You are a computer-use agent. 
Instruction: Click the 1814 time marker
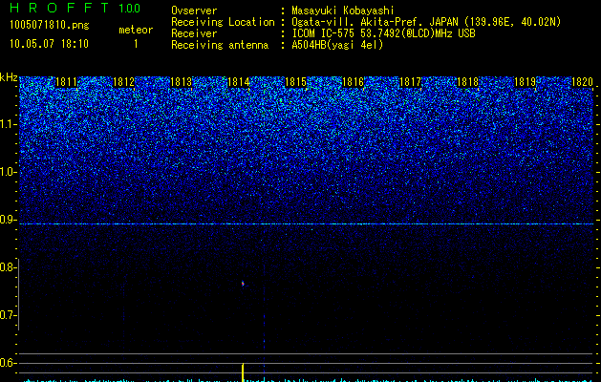239,82
